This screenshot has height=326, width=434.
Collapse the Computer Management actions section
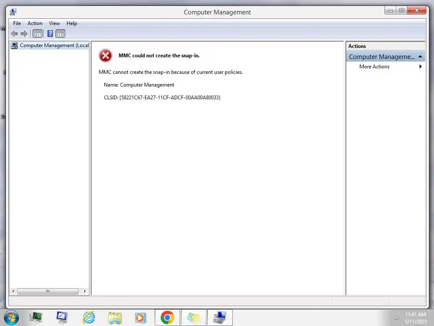(420, 56)
